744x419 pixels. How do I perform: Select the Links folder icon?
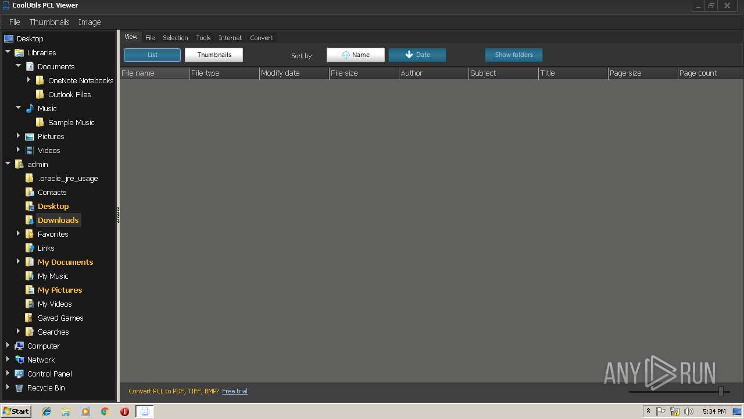pyautogui.click(x=30, y=248)
